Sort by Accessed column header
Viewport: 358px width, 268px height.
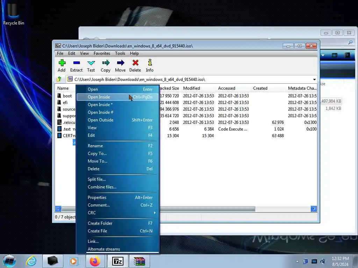(x=233, y=88)
